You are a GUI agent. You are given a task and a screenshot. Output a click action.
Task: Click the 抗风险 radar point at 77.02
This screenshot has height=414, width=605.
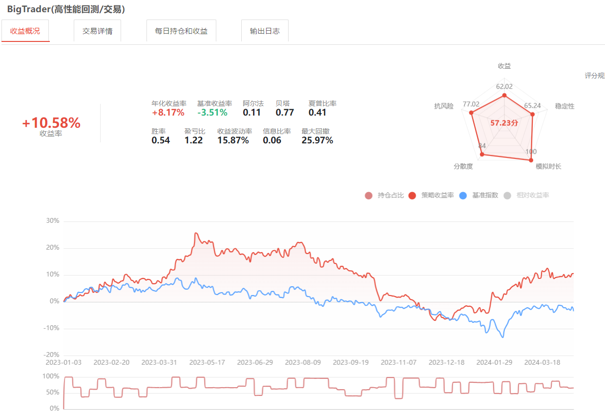coord(471,113)
